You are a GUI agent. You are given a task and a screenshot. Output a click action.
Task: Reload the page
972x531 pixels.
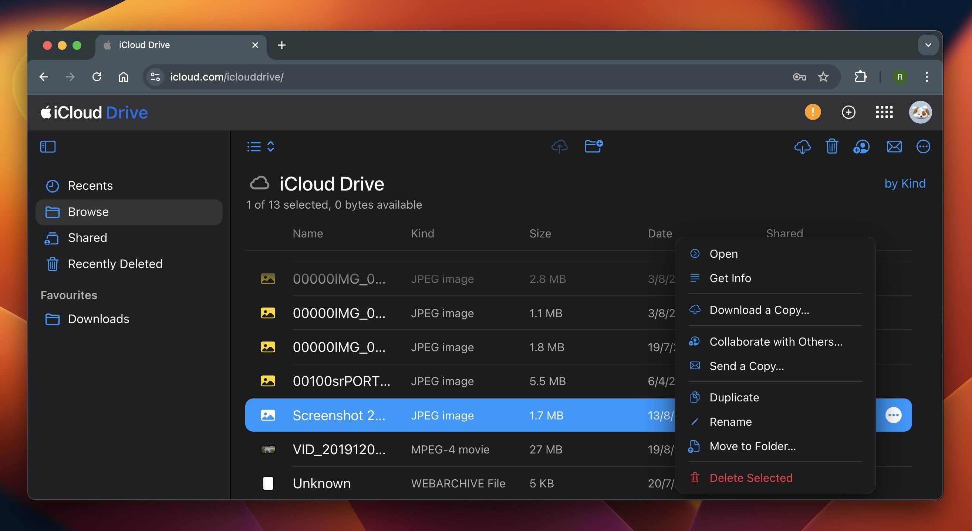coord(97,77)
